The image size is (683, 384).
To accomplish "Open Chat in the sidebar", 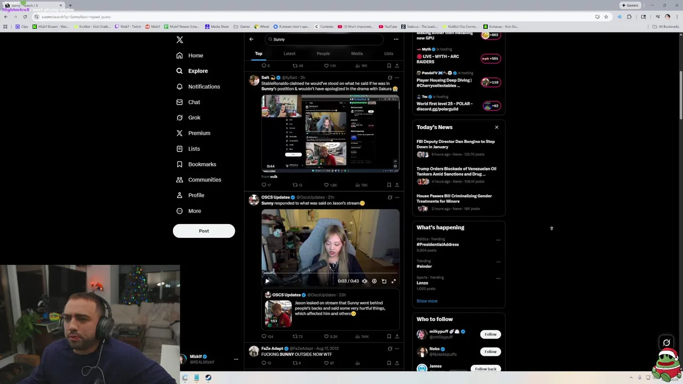I will (188, 102).
